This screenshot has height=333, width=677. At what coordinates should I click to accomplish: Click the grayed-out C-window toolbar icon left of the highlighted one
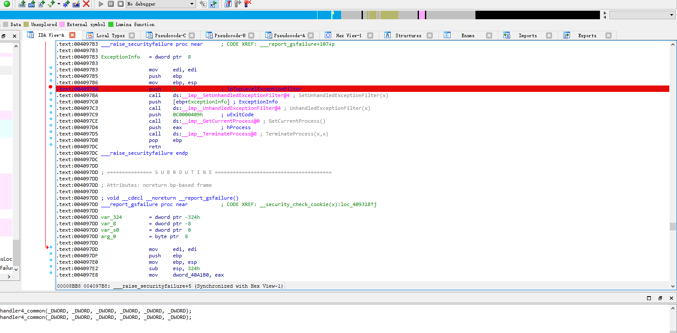click(x=203, y=4)
